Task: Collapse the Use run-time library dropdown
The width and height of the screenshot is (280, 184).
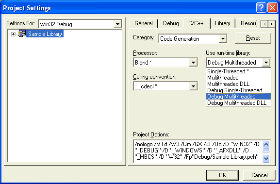Action: [x=266, y=63]
